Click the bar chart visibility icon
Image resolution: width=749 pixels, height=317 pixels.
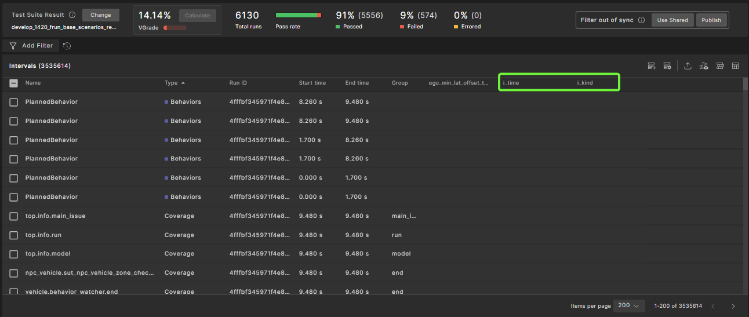tap(704, 66)
